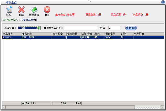Switch to the 库存盘点输入 tab

(10, 20)
